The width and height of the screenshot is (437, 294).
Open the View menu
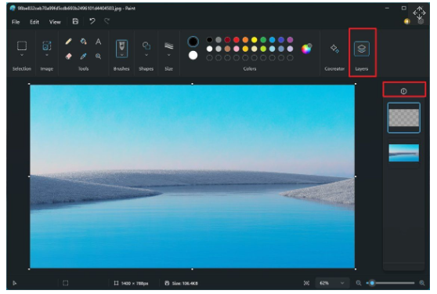(55, 22)
